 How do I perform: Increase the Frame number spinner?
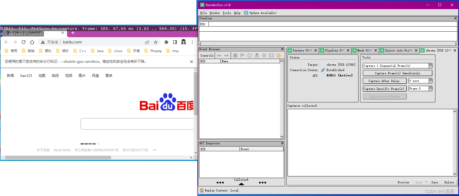coord(431,87)
